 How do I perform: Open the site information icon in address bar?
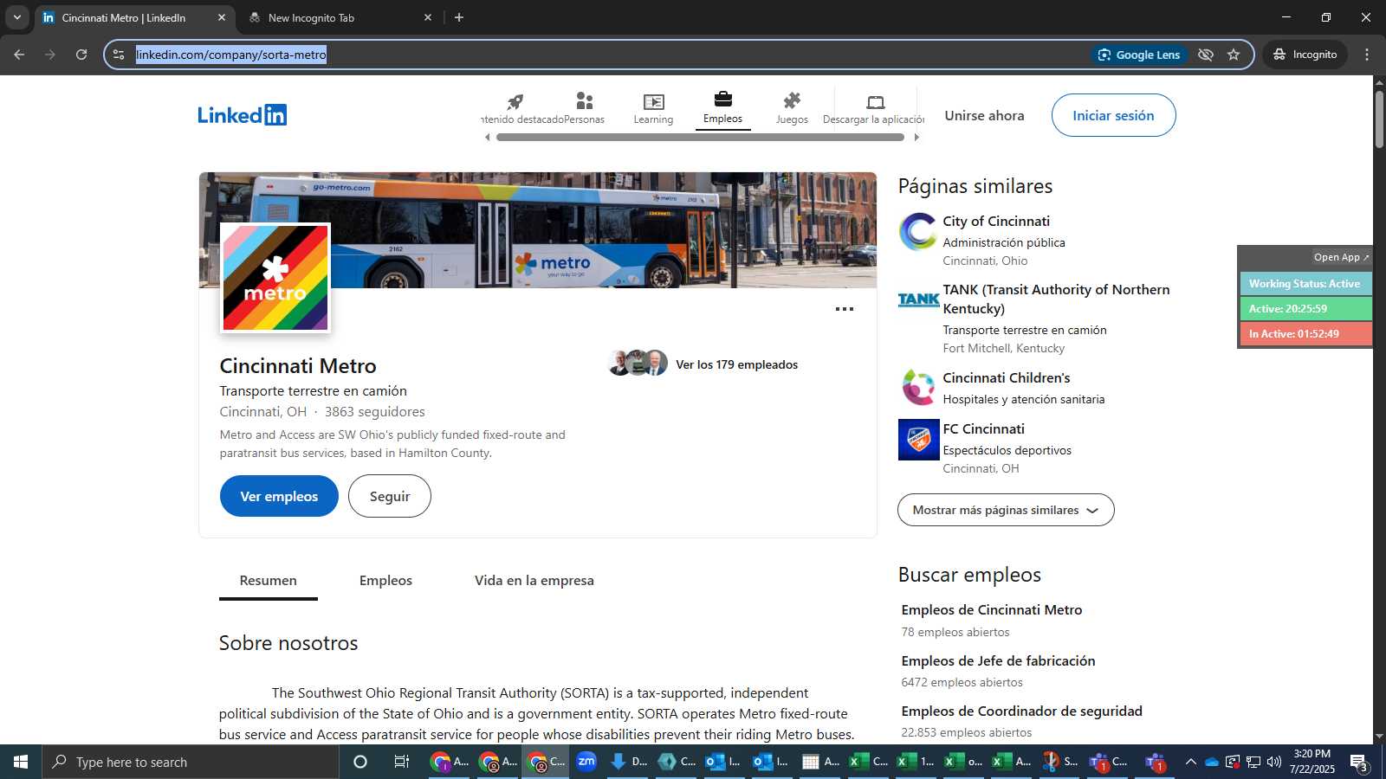pyautogui.click(x=119, y=55)
